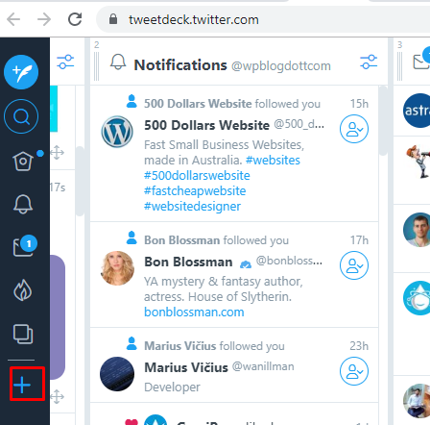The height and width of the screenshot is (425, 430).
Task: Click bell icon in Notifications column header
Action: tap(118, 62)
